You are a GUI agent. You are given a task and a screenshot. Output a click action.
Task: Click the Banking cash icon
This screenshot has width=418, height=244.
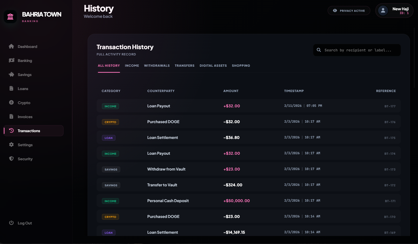(11, 60)
